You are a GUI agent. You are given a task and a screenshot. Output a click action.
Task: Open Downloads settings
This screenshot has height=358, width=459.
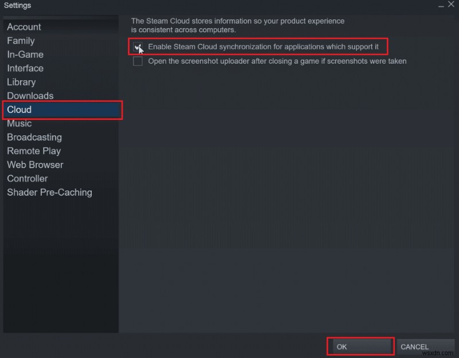30,95
